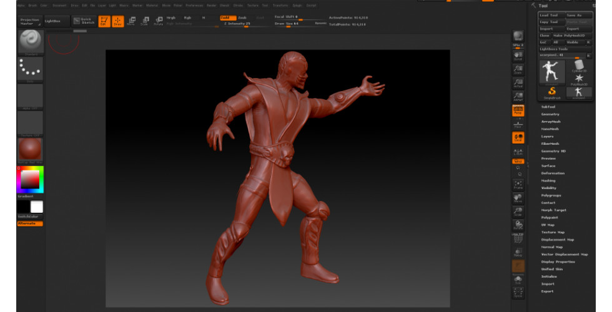This screenshot has width=612, height=312.
Task: Toggle Local symmetry button
Action: pos(518,137)
